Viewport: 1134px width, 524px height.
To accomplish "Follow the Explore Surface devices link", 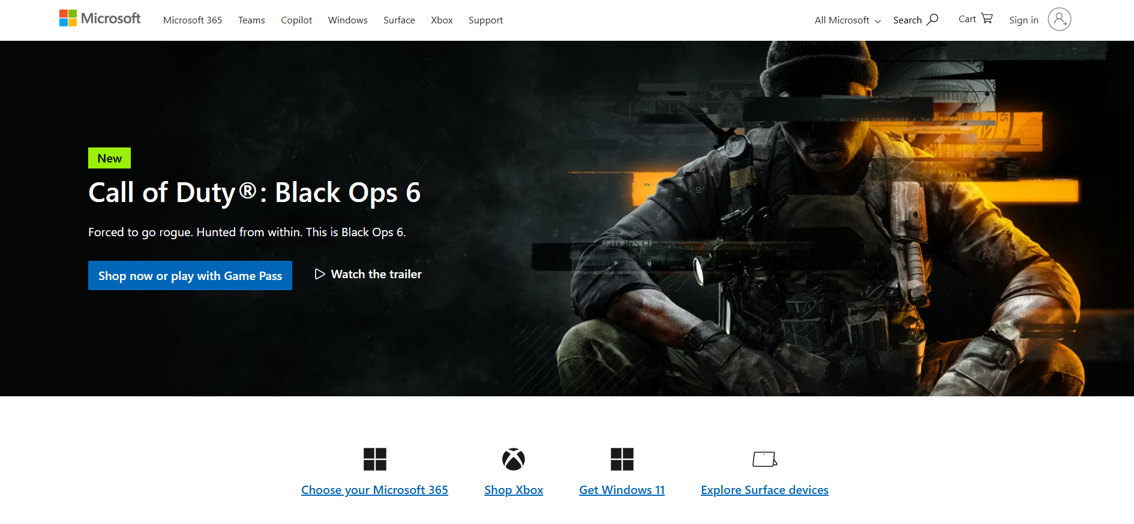I will 764,490.
